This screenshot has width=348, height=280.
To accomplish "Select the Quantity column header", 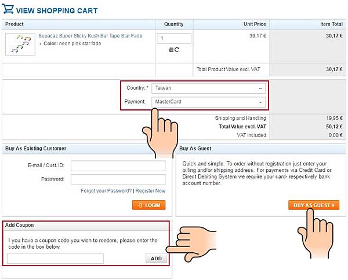I will (x=174, y=24).
